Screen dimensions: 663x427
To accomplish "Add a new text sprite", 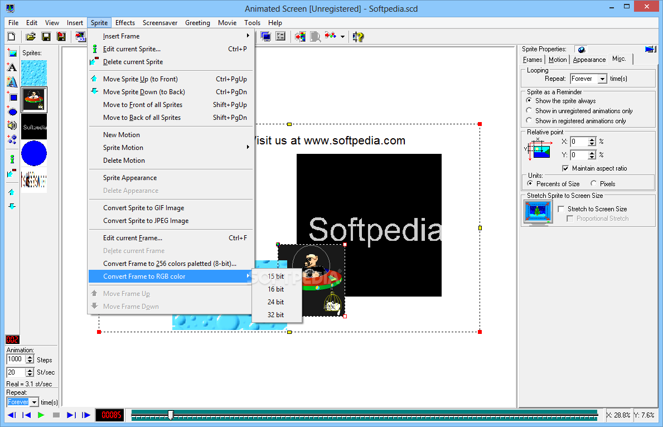I will point(12,67).
